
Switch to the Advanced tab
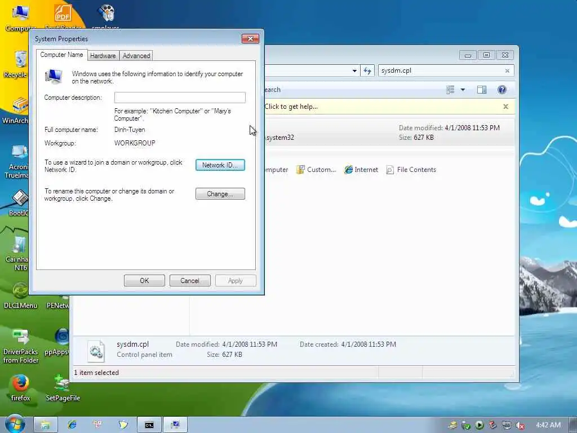pos(136,56)
